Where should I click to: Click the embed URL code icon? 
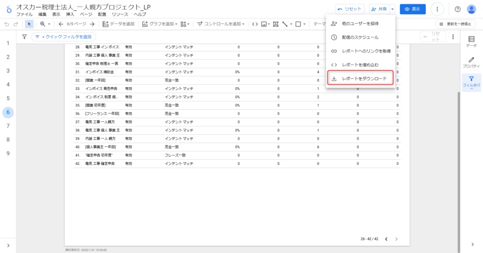click(x=255, y=24)
